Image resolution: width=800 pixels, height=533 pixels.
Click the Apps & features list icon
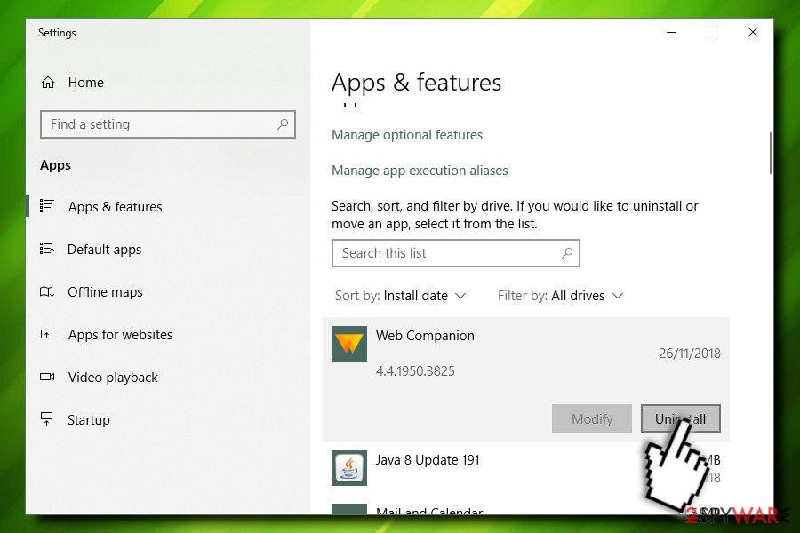click(47, 205)
